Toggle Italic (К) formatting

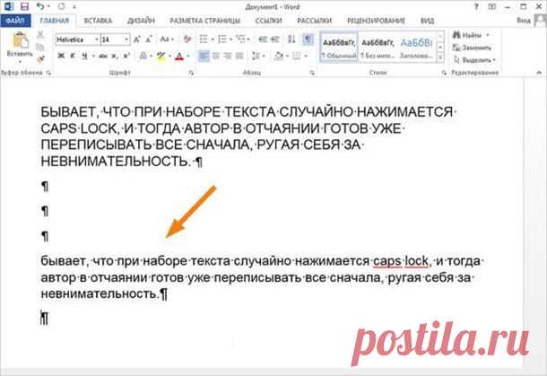coord(73,56)
